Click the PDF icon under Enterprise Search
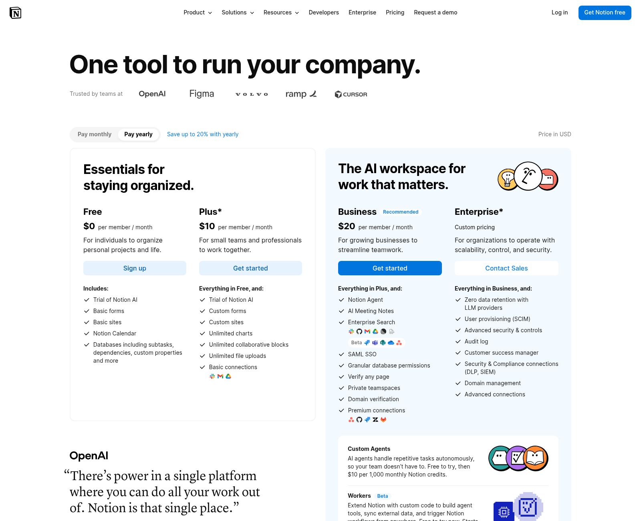The image size is (641, 521). coord(392,331)
